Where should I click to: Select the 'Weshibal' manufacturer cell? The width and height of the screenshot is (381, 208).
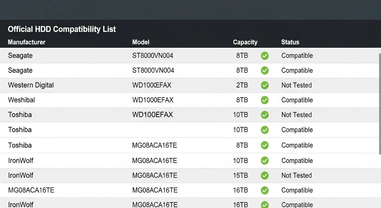[21, 100]
